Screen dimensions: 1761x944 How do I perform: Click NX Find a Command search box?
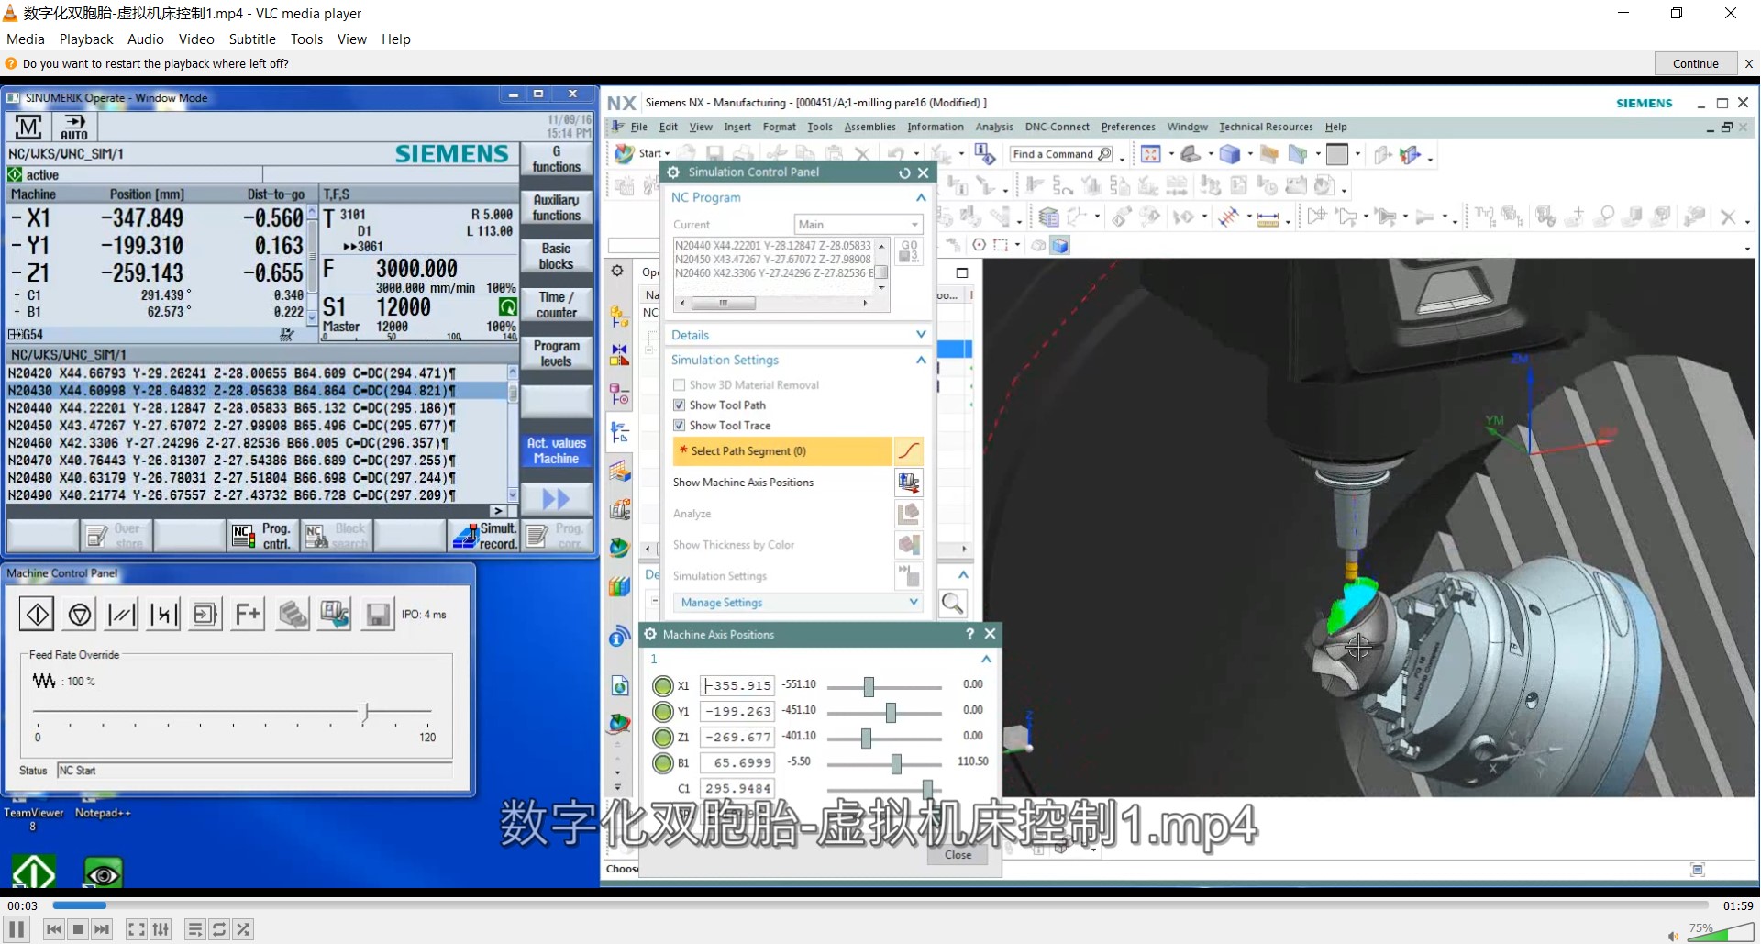(x=1062, y=154)
